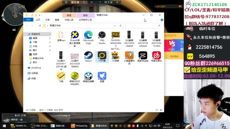
Task: Select the Steam shortcut icon
Action: coord(88,55)
